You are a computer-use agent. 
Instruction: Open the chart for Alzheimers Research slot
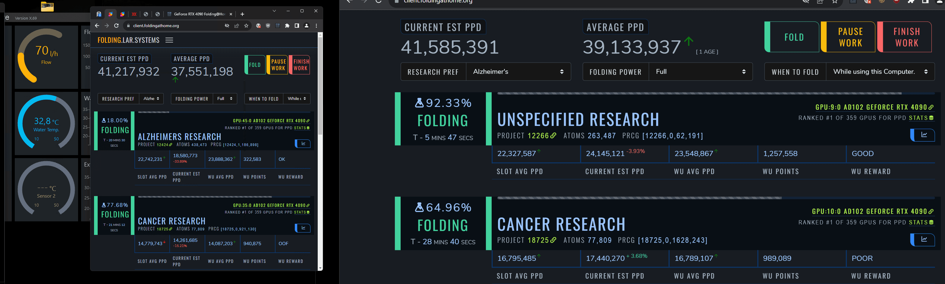click(303, 144)
